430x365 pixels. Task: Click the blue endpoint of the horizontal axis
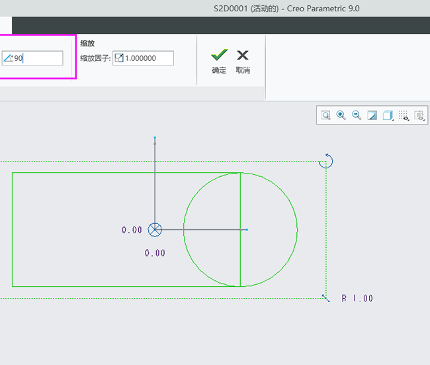[247, 230]
